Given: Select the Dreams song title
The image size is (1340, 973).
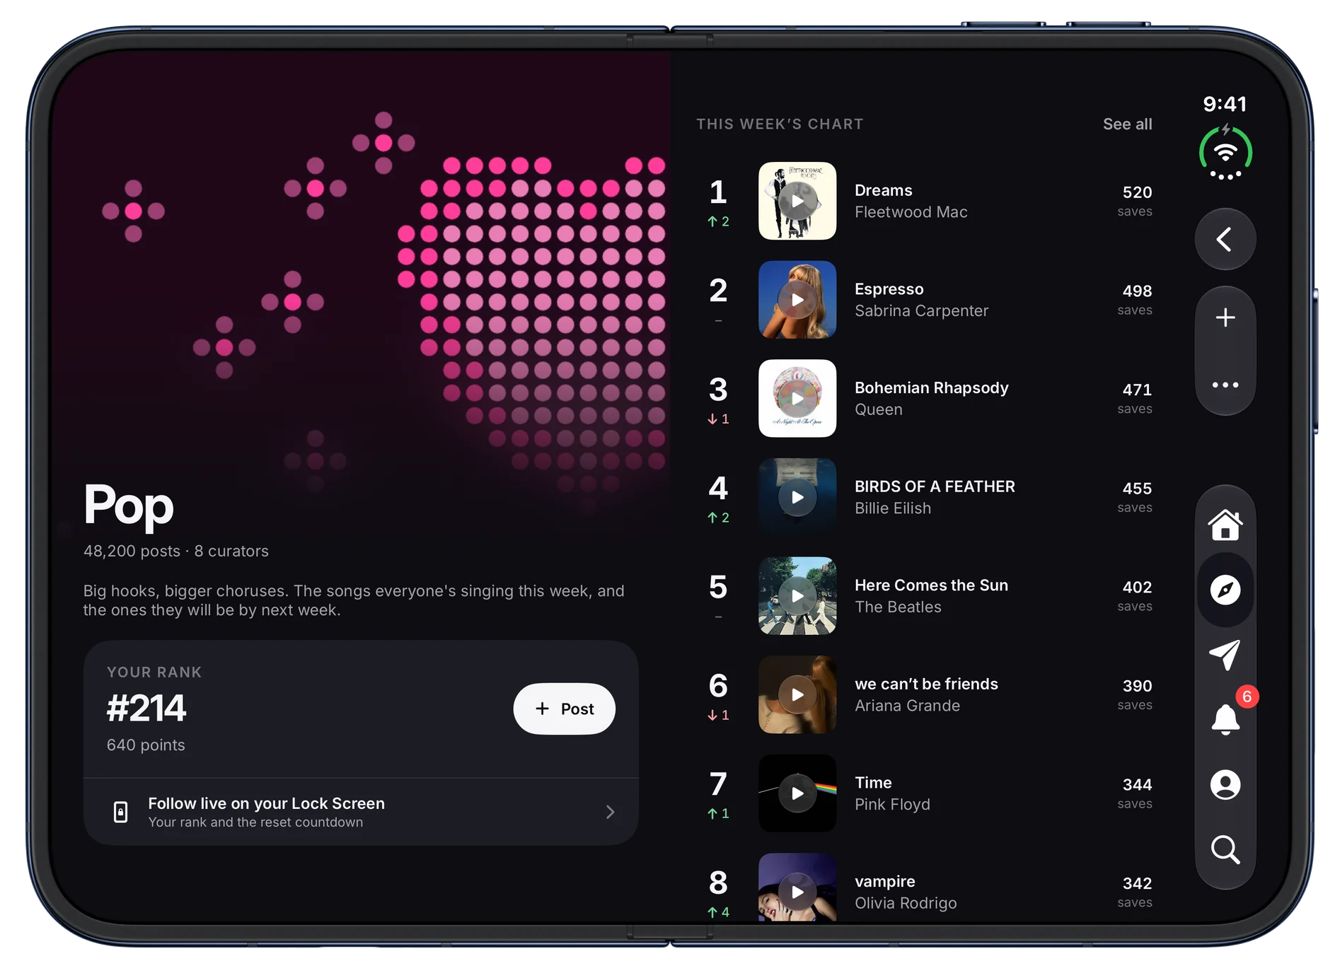Looking at the screenshot, I should (883, 190).
